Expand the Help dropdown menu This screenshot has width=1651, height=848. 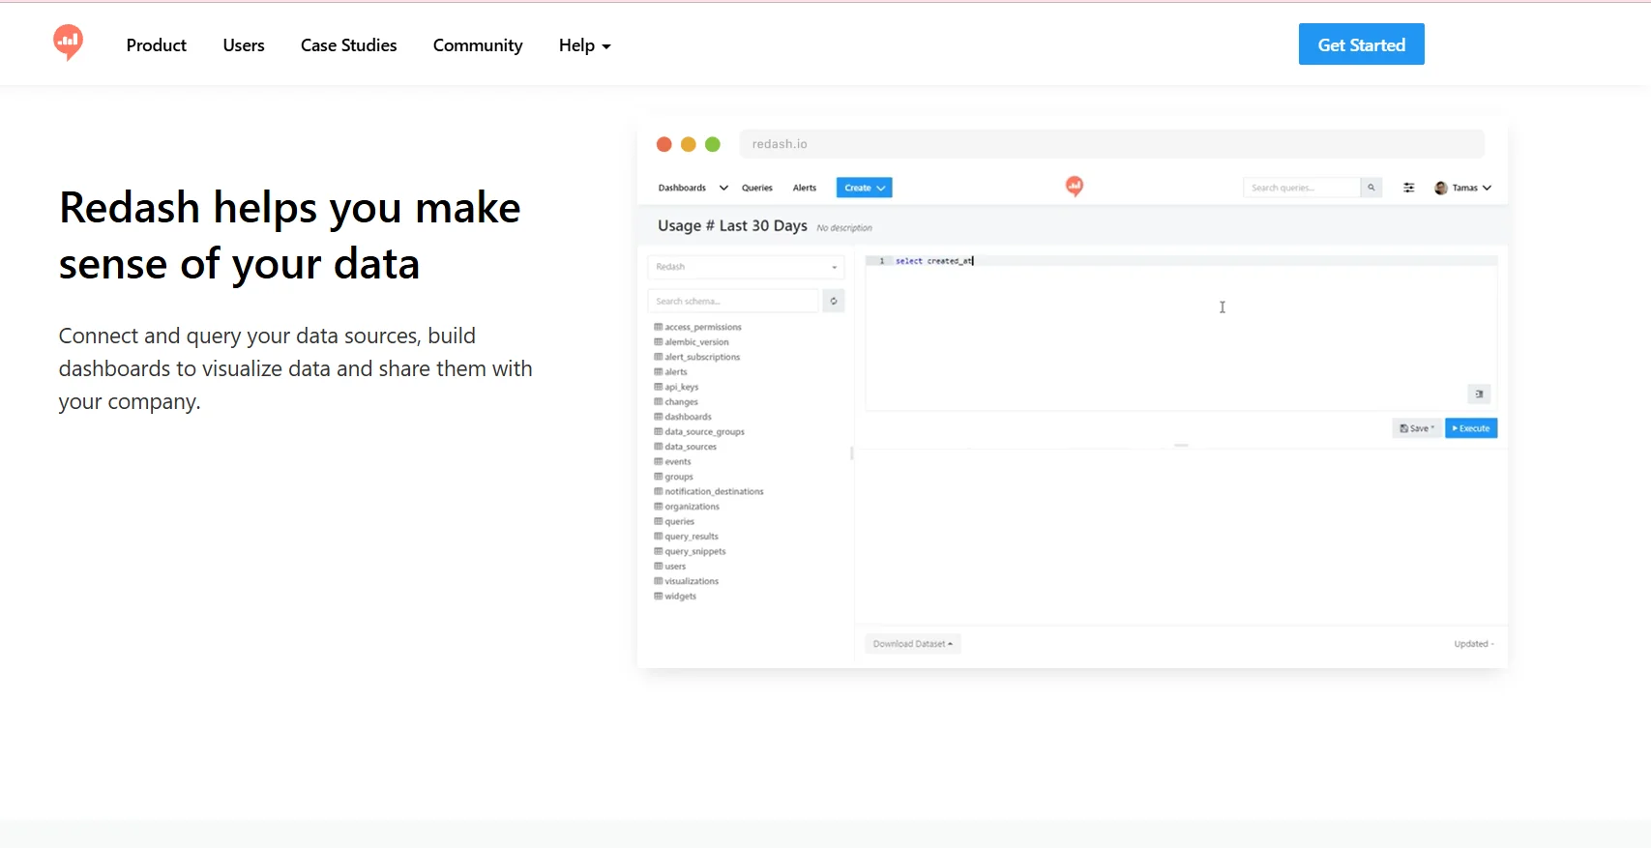pyautogui.click(x=584, y=45)
